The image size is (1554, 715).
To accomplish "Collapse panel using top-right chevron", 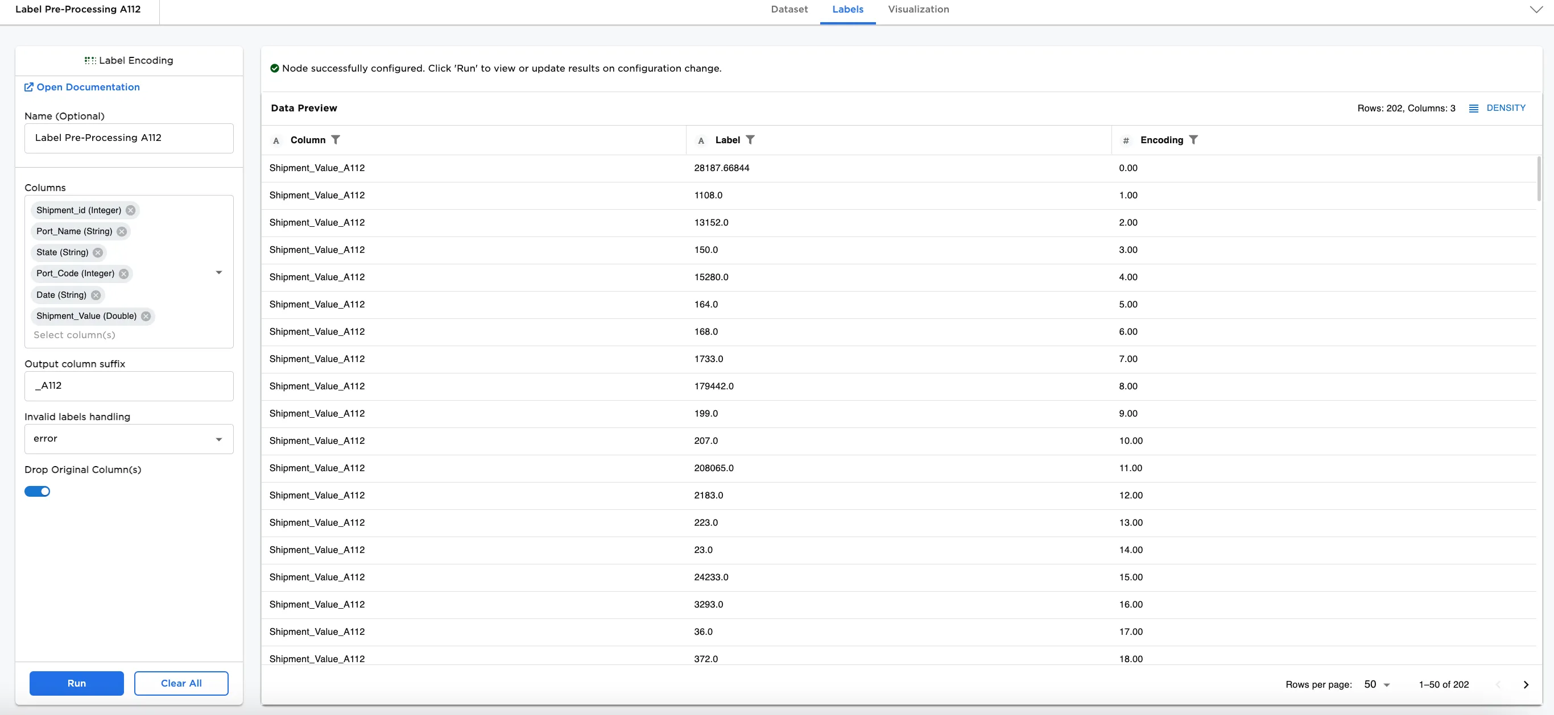I will [1536, 10].
